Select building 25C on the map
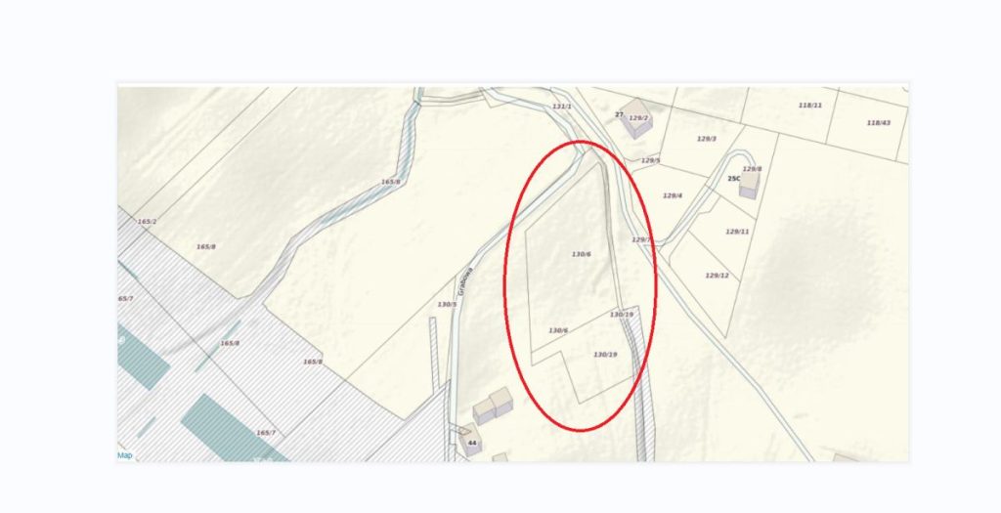 pos(750,183)
